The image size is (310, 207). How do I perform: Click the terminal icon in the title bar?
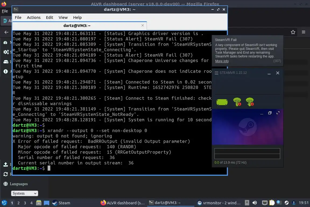(x=16, y=9)
